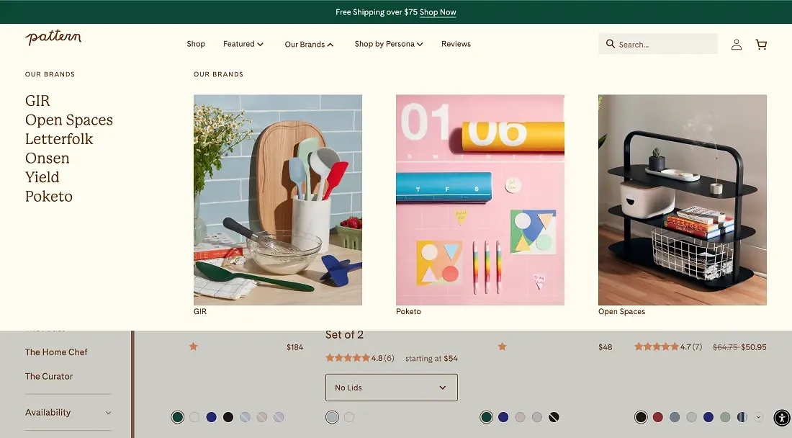Click the $50.95 sale price
The width and height of the screenshot is (792, 438).
coord(754,347)
